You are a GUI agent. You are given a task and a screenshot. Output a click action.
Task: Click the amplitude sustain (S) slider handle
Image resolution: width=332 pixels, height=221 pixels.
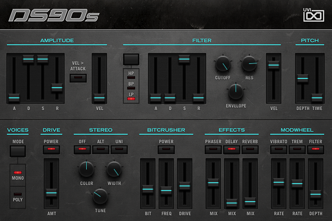(42, 59)
